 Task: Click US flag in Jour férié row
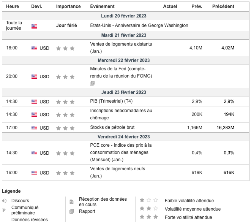coord(34,26)
